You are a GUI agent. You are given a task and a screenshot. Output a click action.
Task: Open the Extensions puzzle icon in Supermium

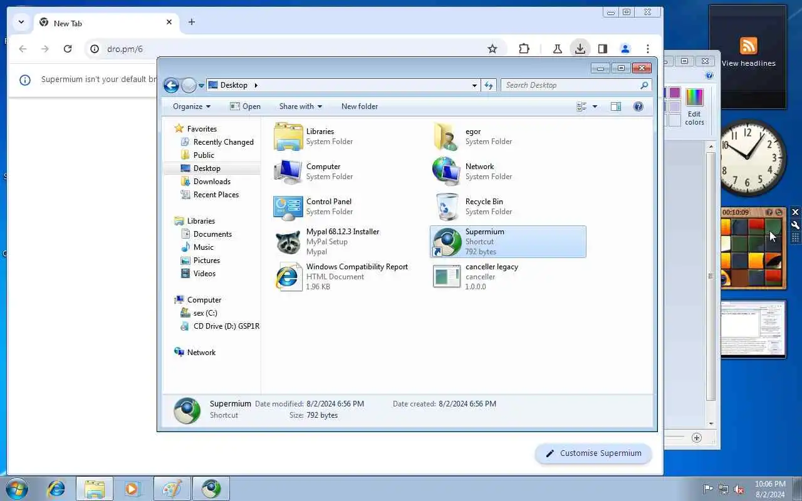coord(524,49)
